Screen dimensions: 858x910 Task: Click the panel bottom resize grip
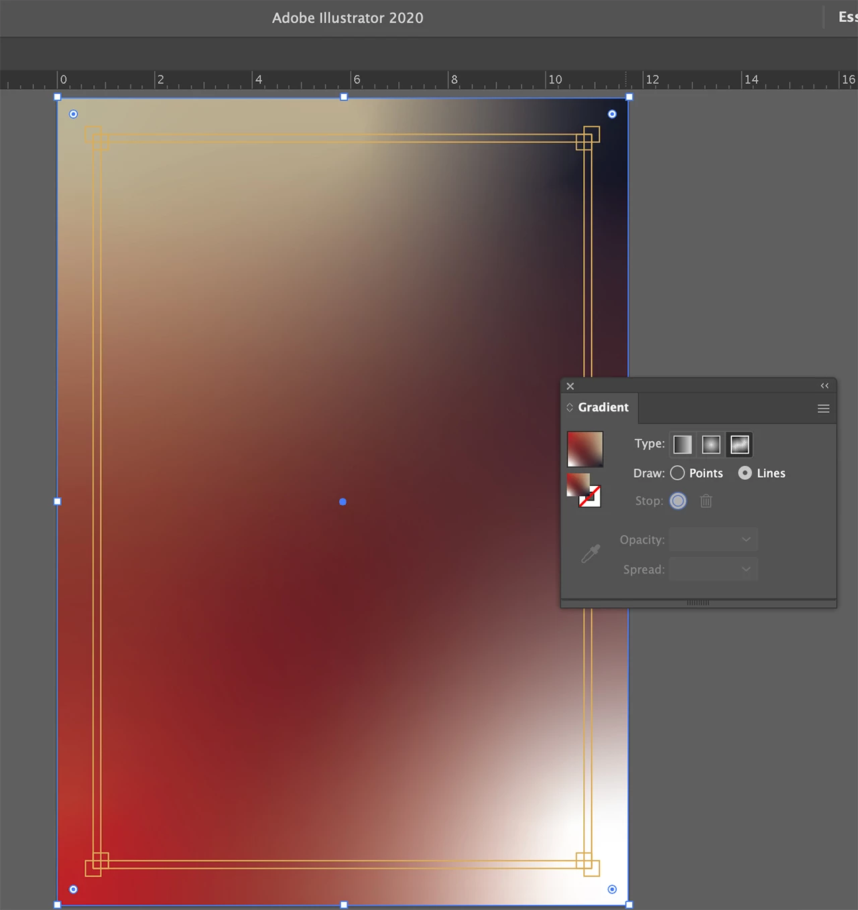pyautogui.click(x=698, y=603)
